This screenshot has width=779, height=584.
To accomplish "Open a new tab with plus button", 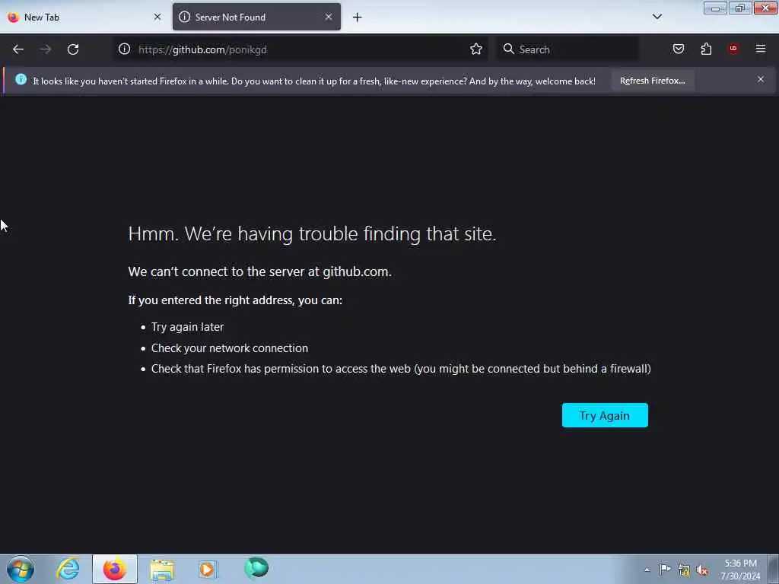I will coord(358,17).
